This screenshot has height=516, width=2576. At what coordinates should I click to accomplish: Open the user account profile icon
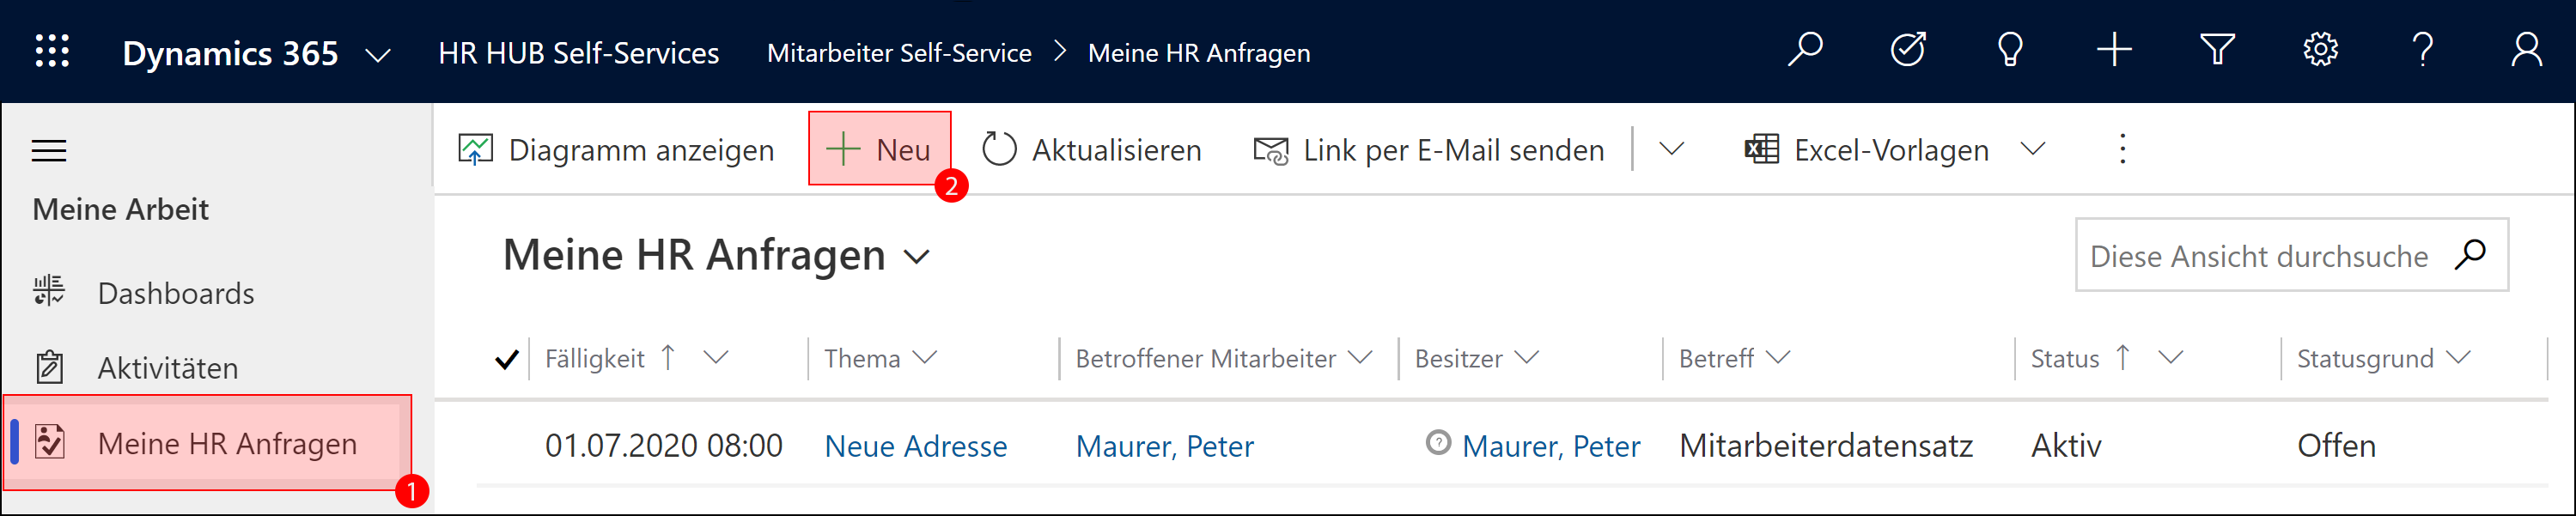[x=2526, y=49]
